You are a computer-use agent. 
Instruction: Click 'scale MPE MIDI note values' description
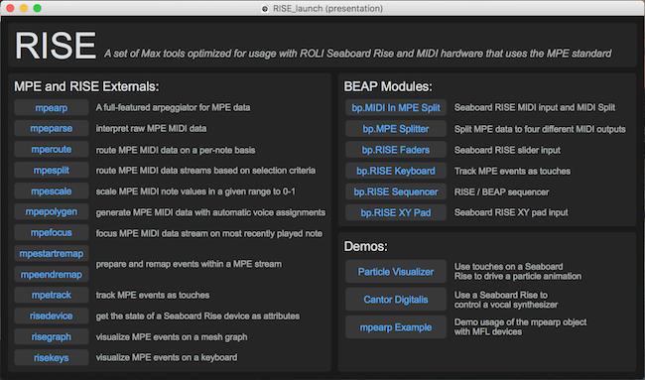point(195,191)
